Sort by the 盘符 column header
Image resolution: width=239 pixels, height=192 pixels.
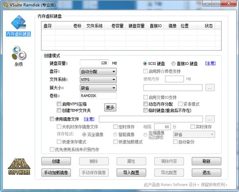click(x=48, y=26)
